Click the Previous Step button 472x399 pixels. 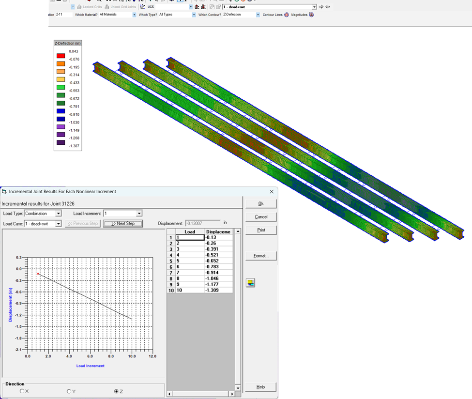[83, 223]
